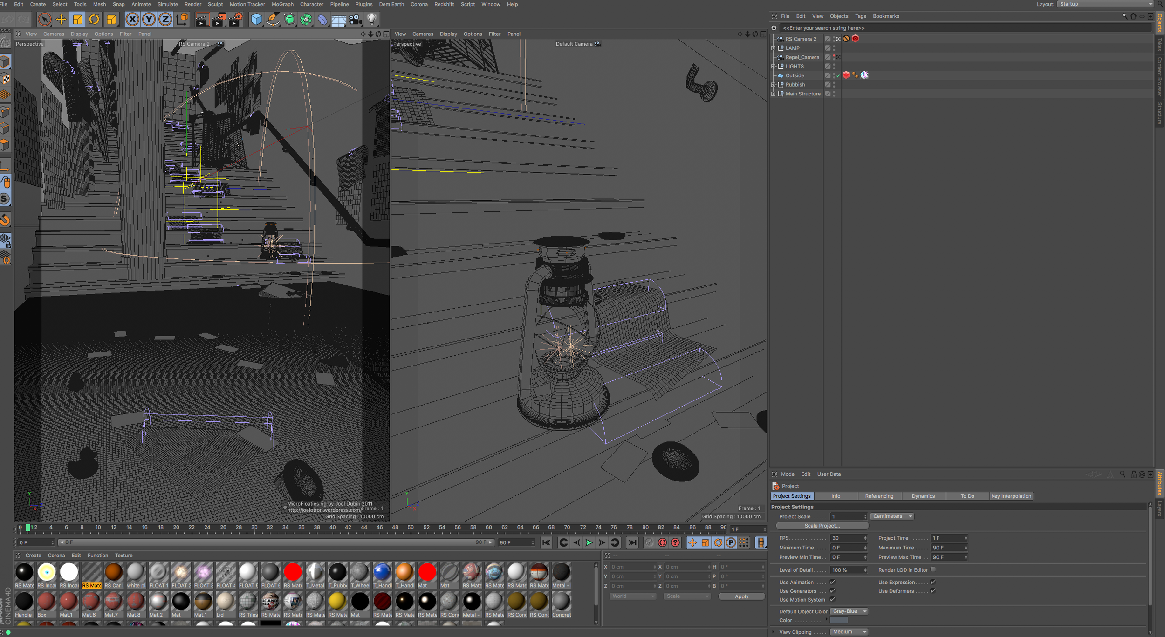Screen dimensions: 1165x637
Task: Add a Light object from toolbar
Action: [x=372, y=20]
